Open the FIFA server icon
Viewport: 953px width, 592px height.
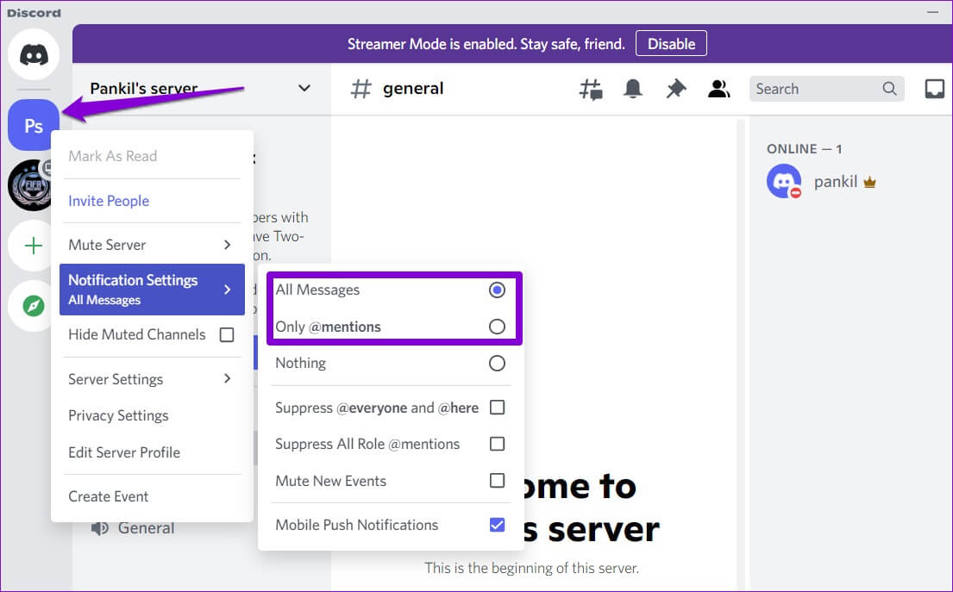click(30, 185)
